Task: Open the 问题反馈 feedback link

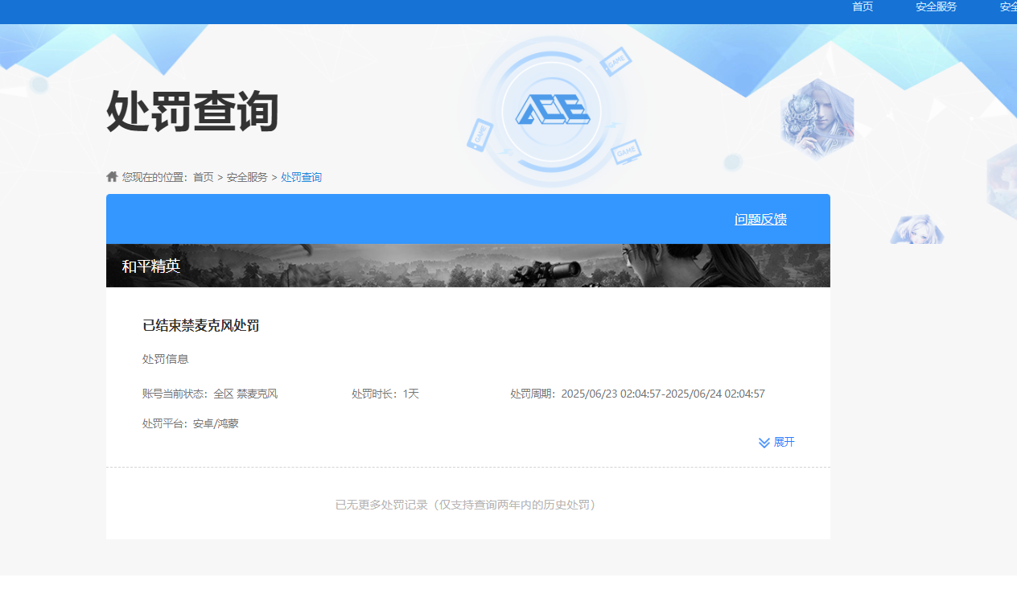Action: 760,219
